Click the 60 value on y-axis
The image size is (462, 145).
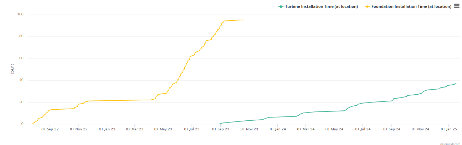21,58
